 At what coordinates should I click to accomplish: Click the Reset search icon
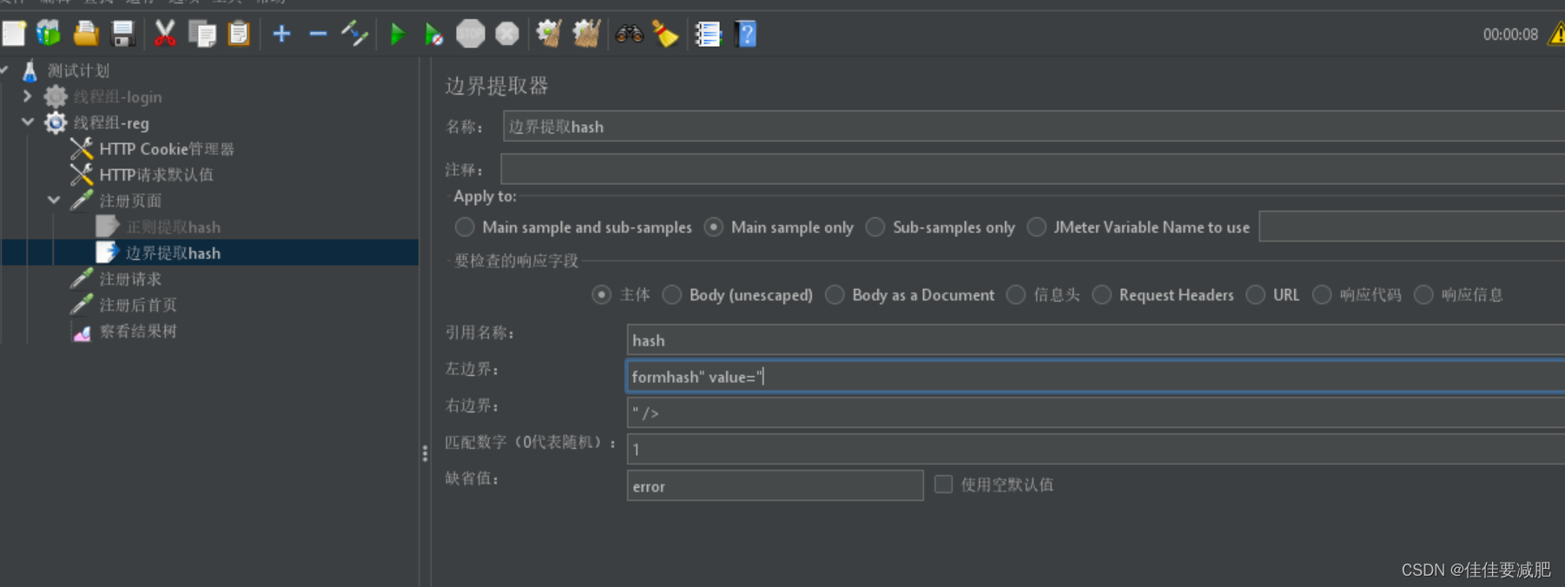(665, 34)
